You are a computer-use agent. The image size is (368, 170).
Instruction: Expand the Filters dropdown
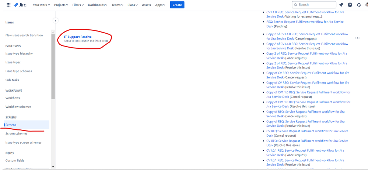point(78,5)
